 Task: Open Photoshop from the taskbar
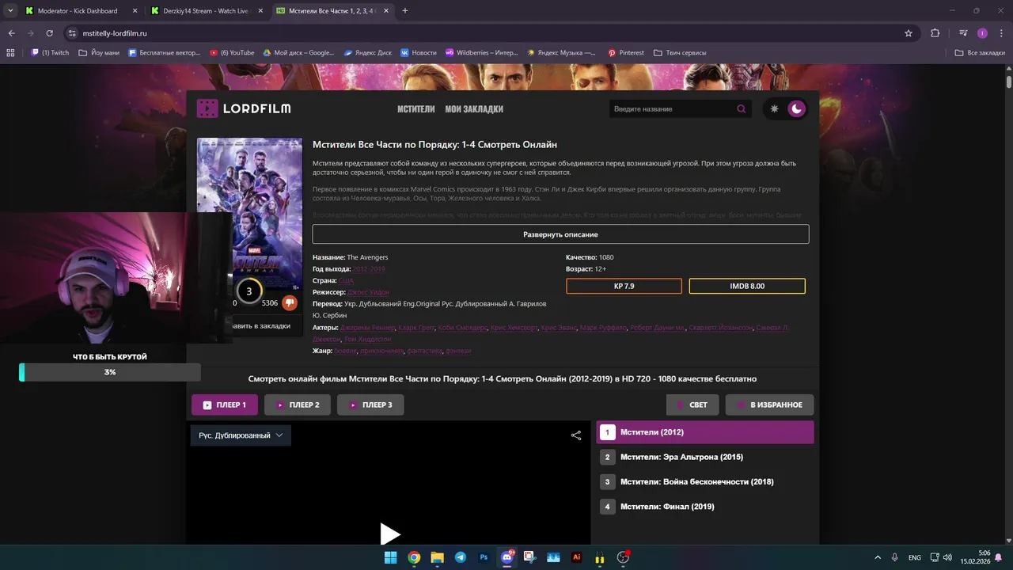coord(484,557)
